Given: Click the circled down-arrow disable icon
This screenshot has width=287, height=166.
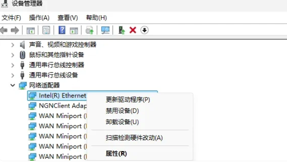Looking at the screenshot, I should click(144, 30).
